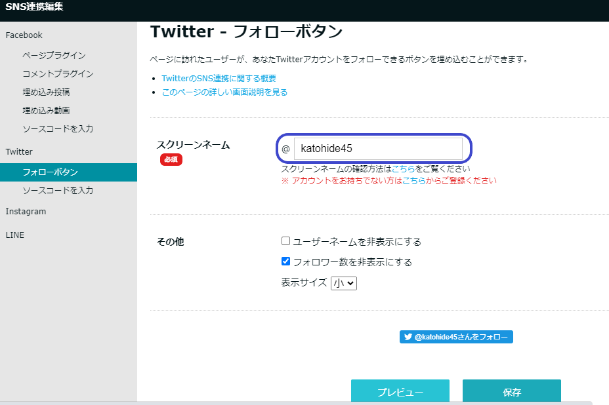Open Twitter ソースコードを入力 item
The image size is (609, 405).
click(x=58, y=191)
